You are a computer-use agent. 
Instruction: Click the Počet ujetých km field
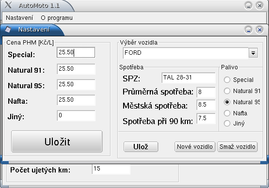(x=111, y=169)
